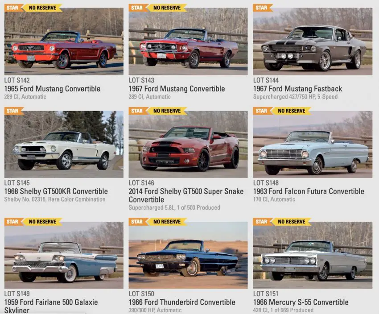
Task: Open the 1966 Ford Thunderbird Convertible photo
Action: coord(188,255)
